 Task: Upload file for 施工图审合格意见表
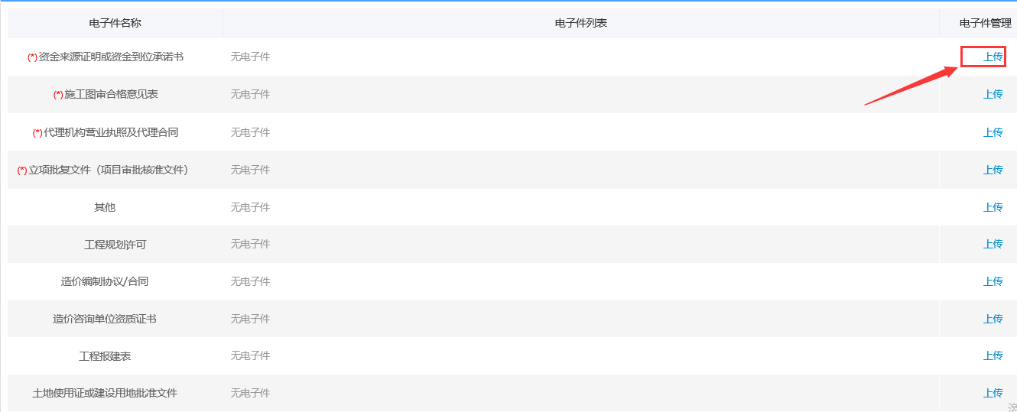[993, 94]
